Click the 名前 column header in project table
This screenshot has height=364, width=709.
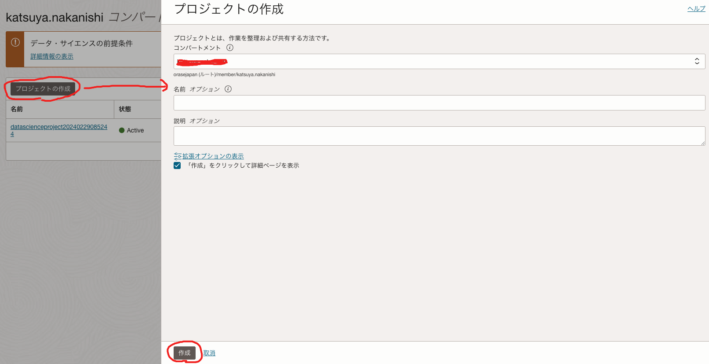pyautogui.click(x=17, y=109)
